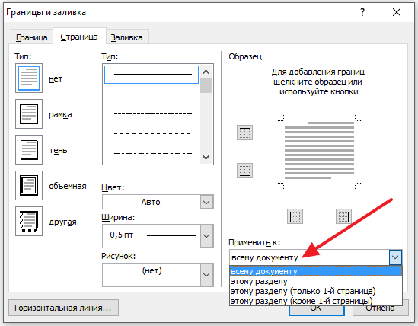Screen dimensions: 418x326
Task: Choose the 'другая' custom border icon
Action: click(29, 221)
